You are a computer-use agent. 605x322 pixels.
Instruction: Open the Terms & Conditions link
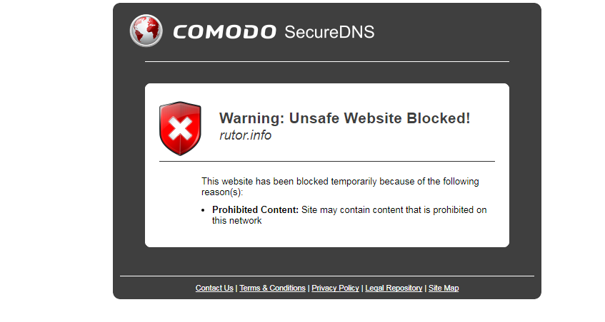pyautogui.click(x=272, y=288)
